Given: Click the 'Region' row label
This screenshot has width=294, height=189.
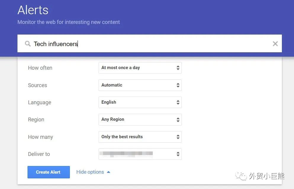Looking at the screenshot, I should coord(36,120).
